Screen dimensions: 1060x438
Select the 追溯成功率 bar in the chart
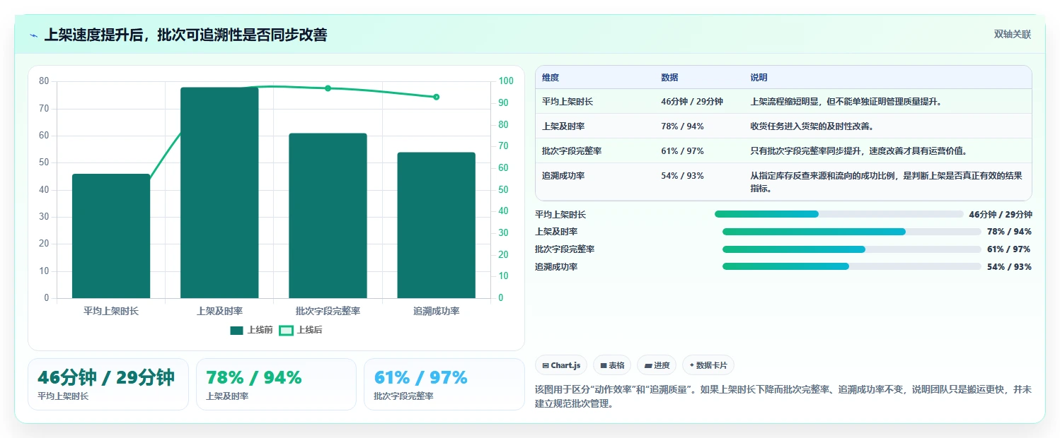click(x=436, y=225)
